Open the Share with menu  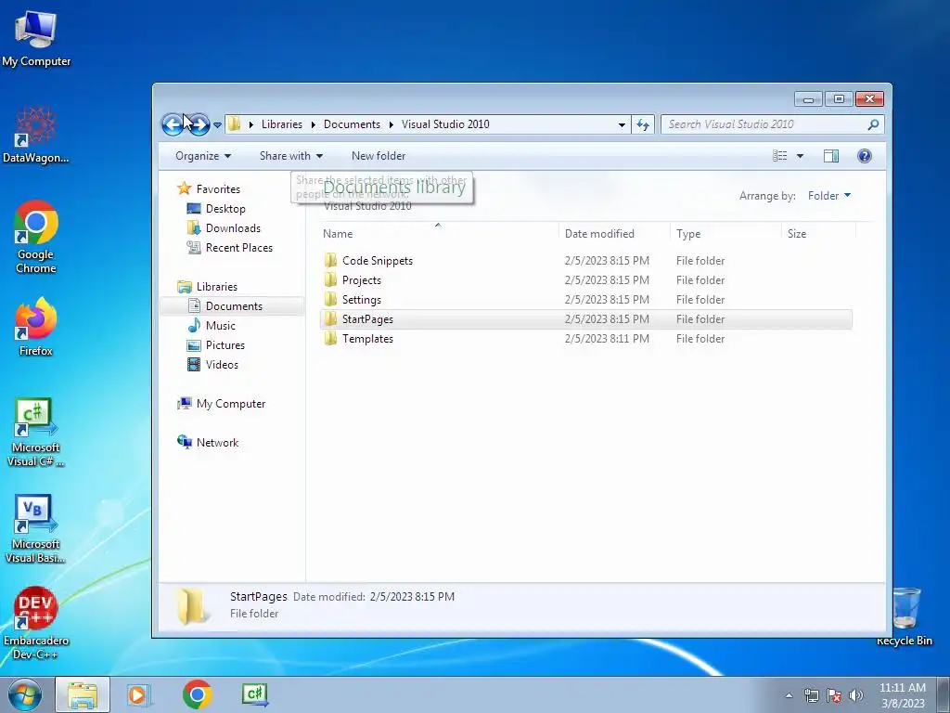tap(290, 156)
